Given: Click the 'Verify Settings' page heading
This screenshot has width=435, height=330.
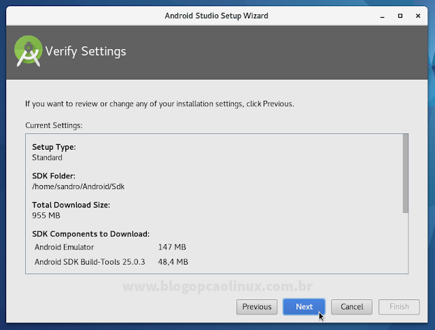Looking at the screenshot, I should click(x=86, y=52).
